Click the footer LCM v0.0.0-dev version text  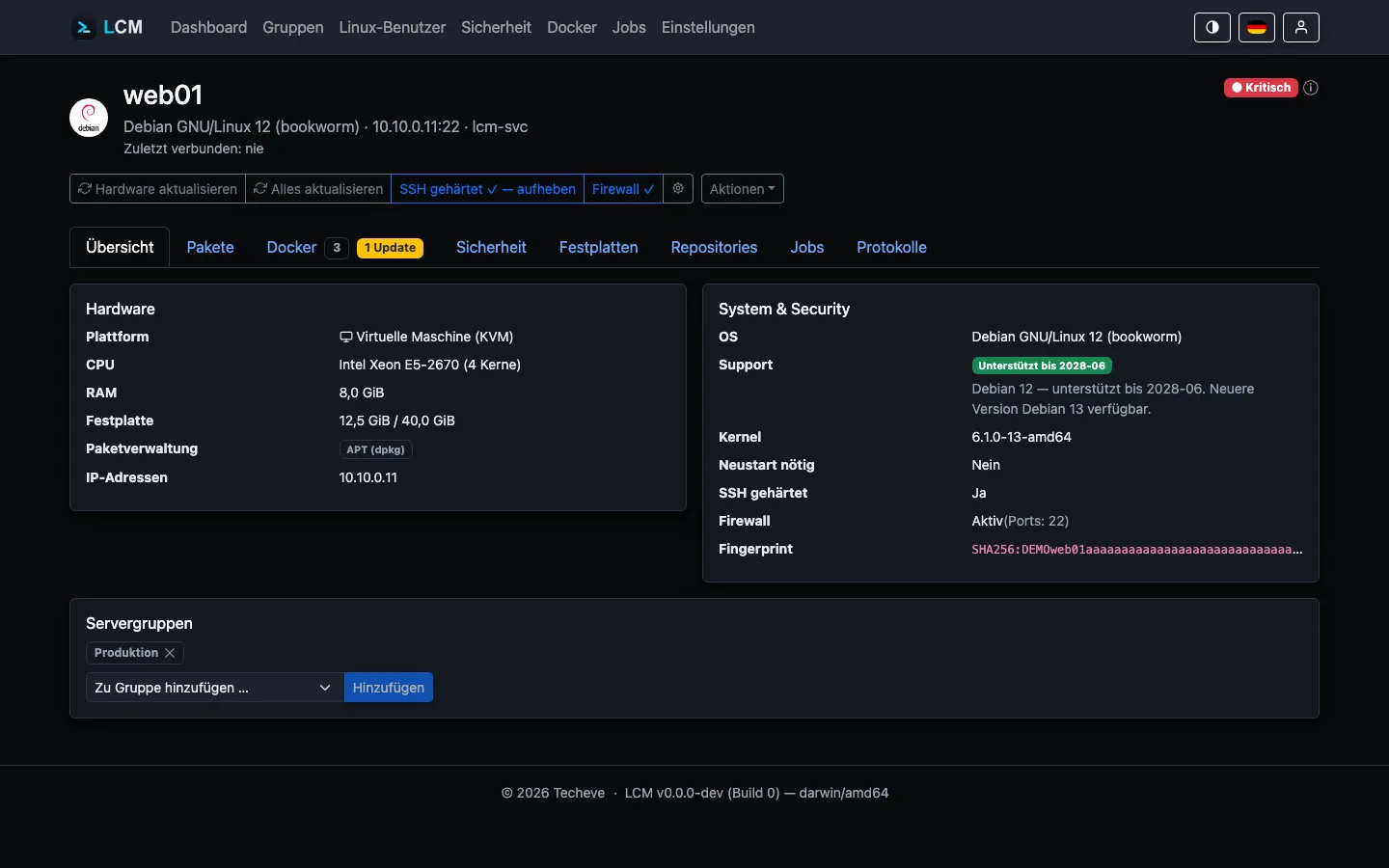coord(756,793)
